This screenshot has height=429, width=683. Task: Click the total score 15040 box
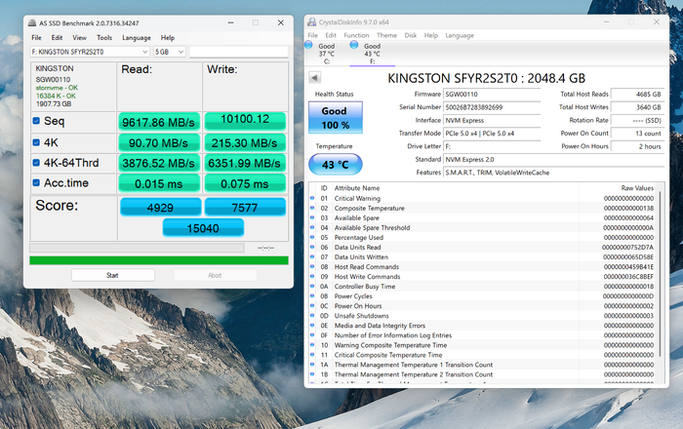tap(203, 228)
